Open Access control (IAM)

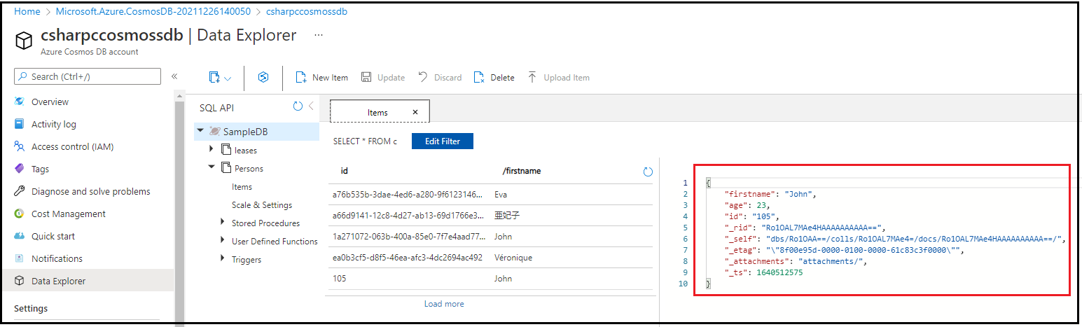pyautogui.click(x=72, y=146)
